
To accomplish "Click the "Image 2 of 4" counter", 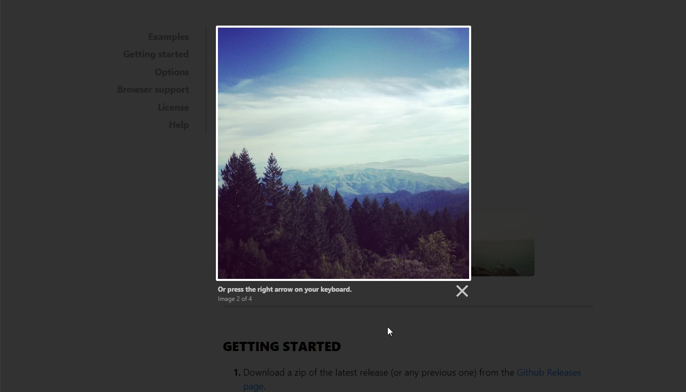I will 235,298.
